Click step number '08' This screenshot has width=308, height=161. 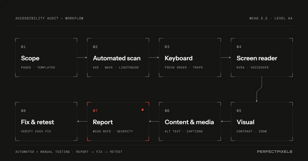pos(23,111)
